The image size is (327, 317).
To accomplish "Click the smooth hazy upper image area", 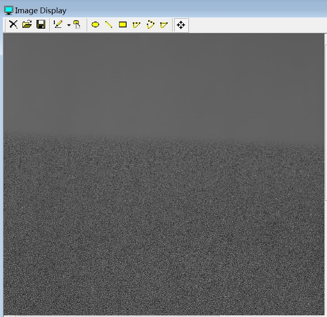I will pos(162,79).
